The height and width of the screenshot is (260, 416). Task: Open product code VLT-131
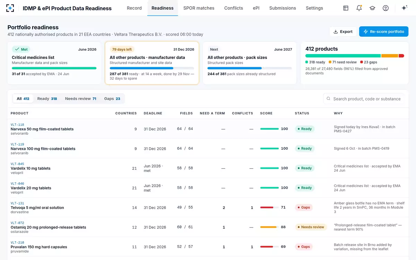17,203
